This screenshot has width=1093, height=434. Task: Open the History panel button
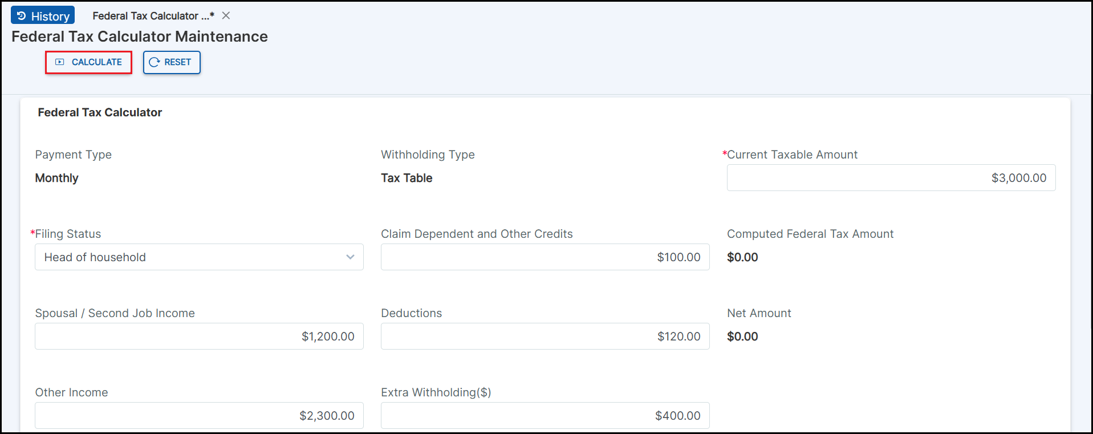[43, 16]
